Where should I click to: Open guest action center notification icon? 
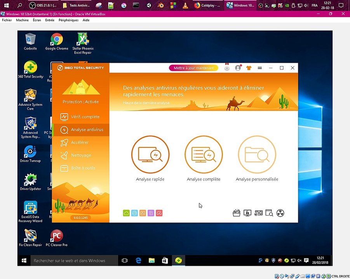click(x=306, y=260)
